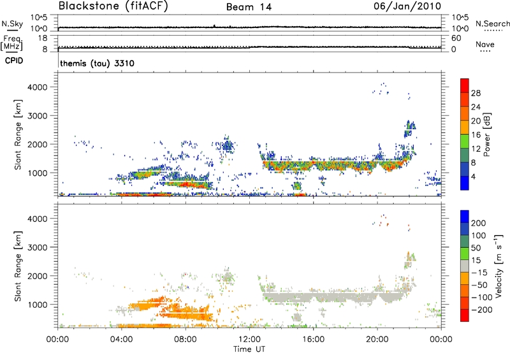This screenshot has width=510, height=353.
Task: Click the left '10^5' noise axis label
Action: [39, 18]
